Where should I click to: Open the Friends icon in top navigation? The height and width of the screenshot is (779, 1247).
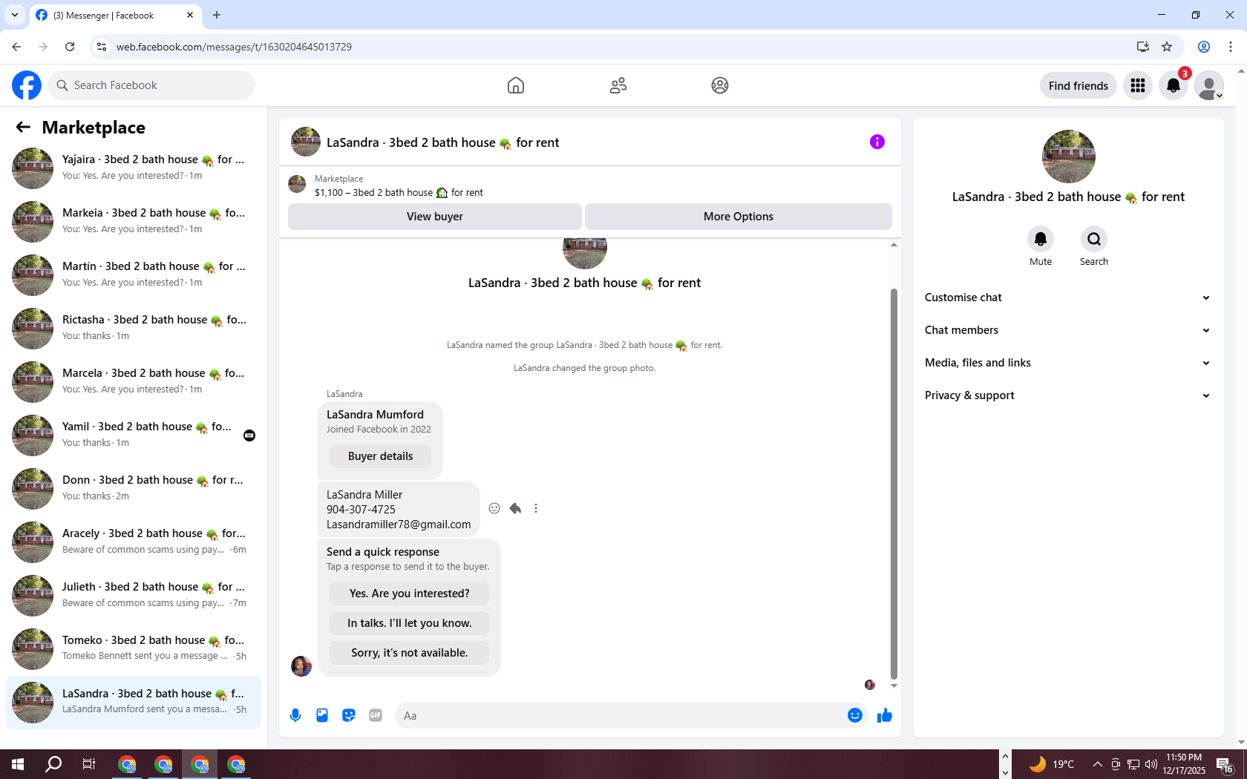[618, 85]
